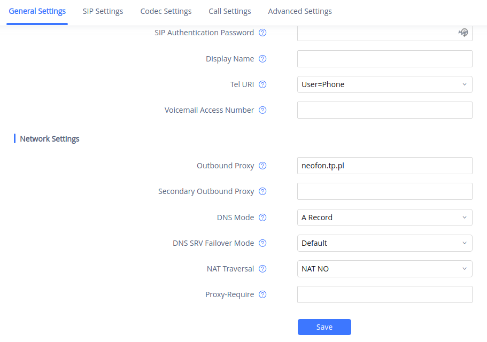Click the NAT Traversal help icon
Image resolution: width=487 pixels, height=342 pixels.
[262, 269]
